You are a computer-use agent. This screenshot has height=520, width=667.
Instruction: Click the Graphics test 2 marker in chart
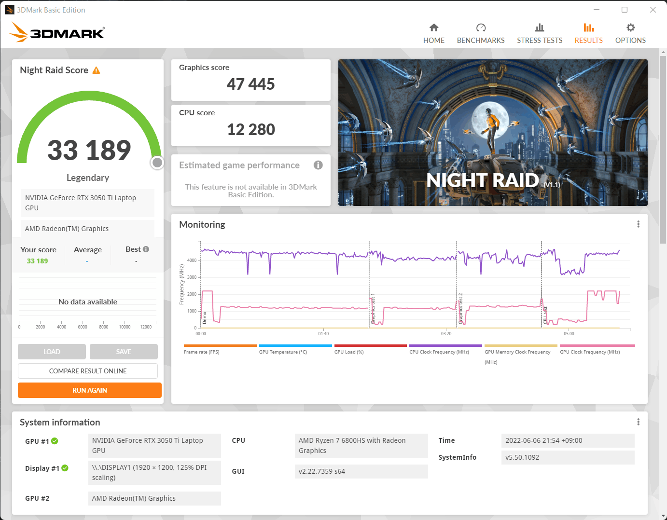click(460, 308)
